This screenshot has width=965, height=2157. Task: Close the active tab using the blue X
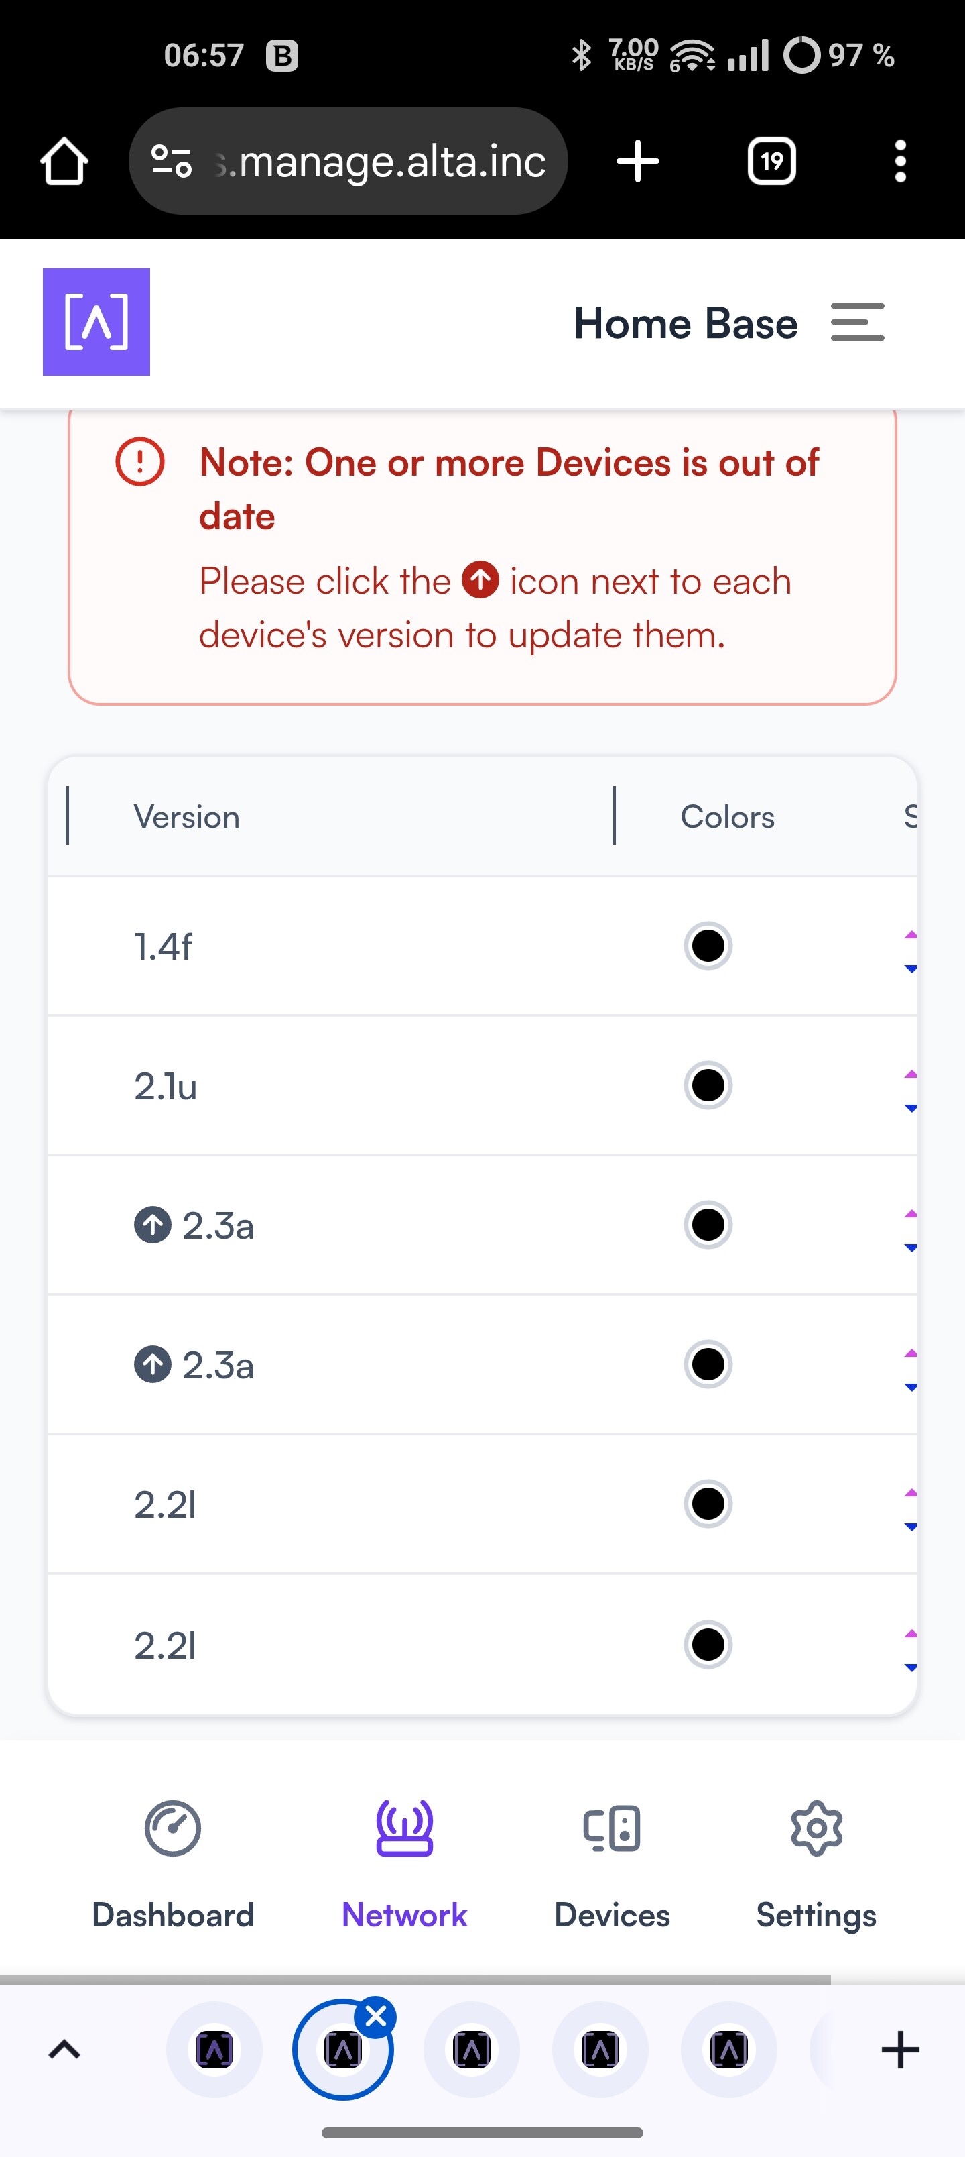coord(376,2017)
